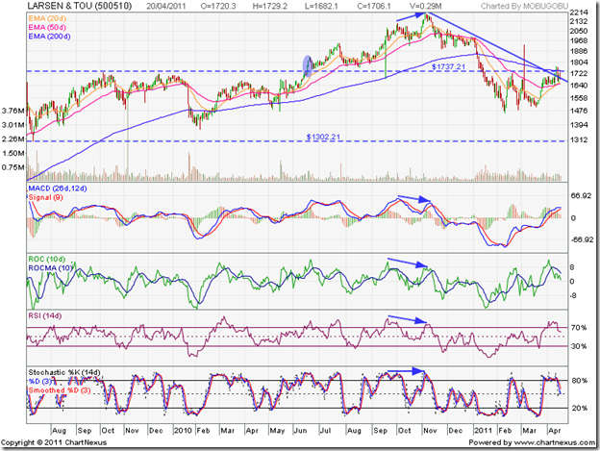Click the 20% stochastic level label
Screen dimensions: 600x451
(579, 408)
